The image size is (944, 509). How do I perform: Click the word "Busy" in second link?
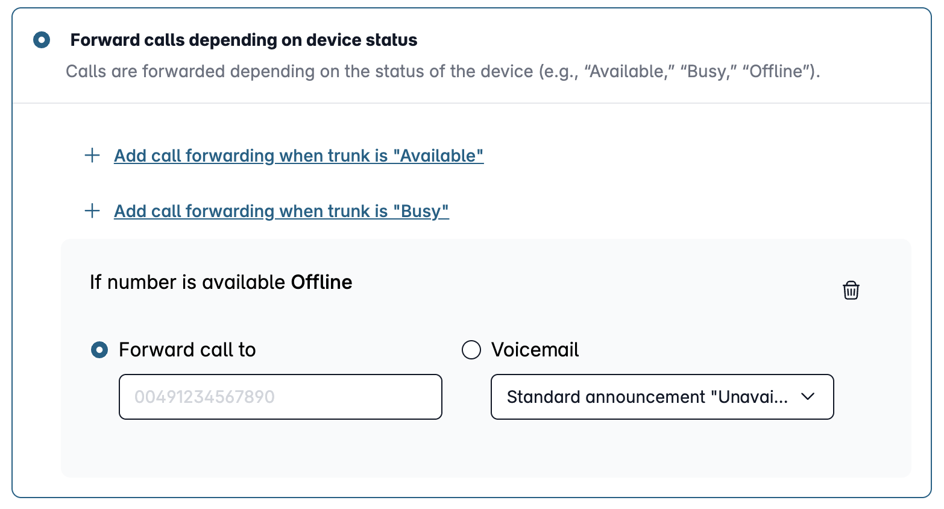(x=421, y=211)
